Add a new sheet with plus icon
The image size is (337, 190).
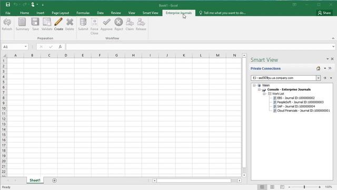click(x=54, y=180)
